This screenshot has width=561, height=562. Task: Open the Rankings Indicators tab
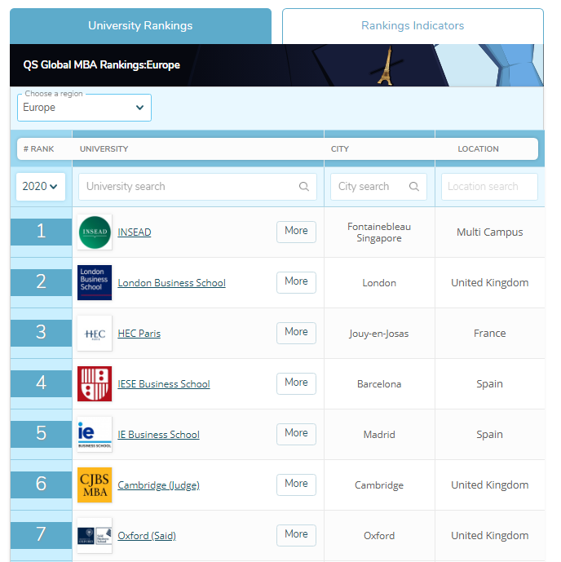(x=413, y=26)
